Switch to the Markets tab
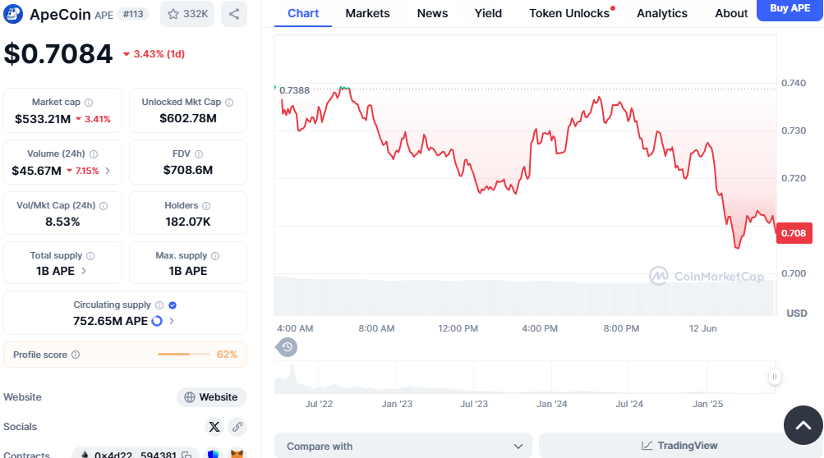 coord(367,13)
